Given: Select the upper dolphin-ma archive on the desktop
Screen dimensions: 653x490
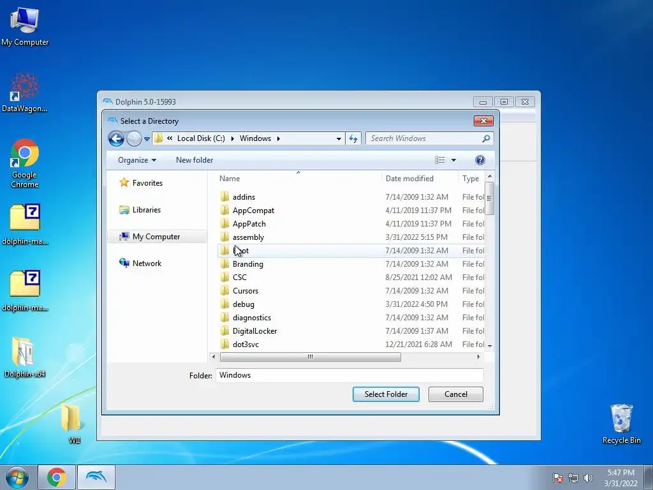Looking at the screenshot, I should [x=25, y=224].
